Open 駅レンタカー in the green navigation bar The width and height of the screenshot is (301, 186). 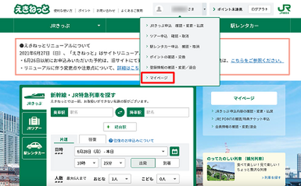244,25
